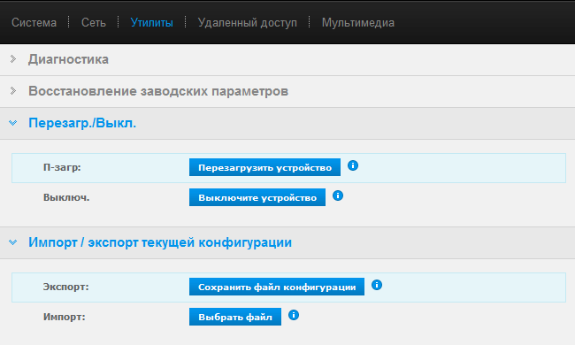Click Сохранить файл конфигурации button
575x345 pixels.
(x=277, y=287)
